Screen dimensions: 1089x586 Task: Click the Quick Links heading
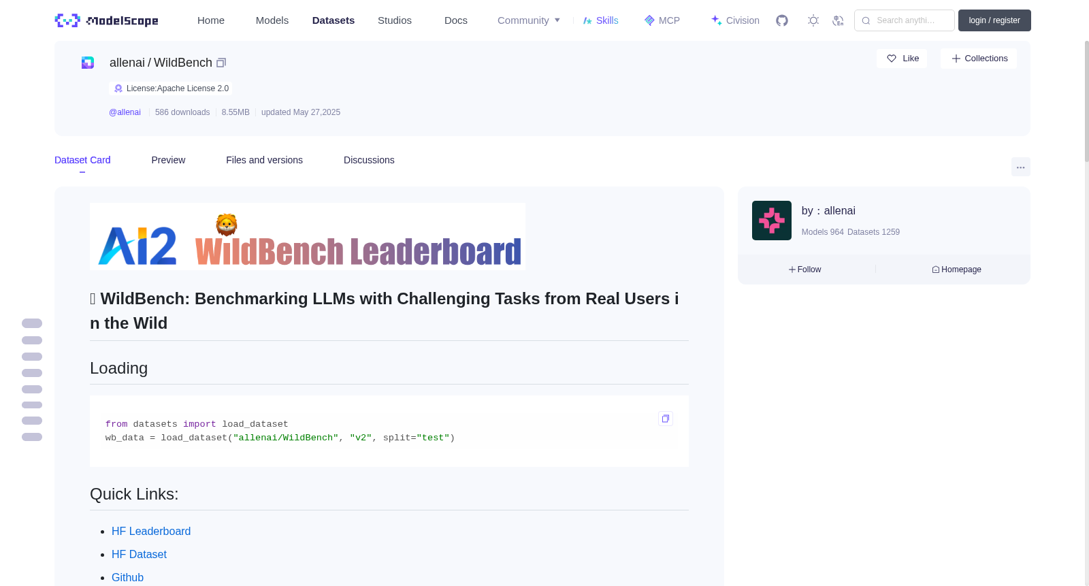tap(134, 494)
